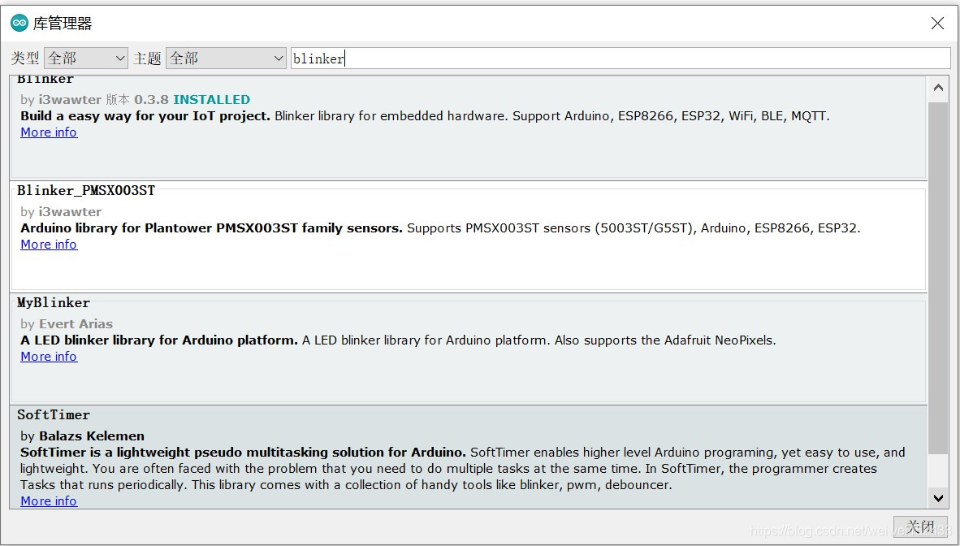Click the Arduino logo icon in title bar
This screenshot has width=960, height=546.
(x=19, y=24)
